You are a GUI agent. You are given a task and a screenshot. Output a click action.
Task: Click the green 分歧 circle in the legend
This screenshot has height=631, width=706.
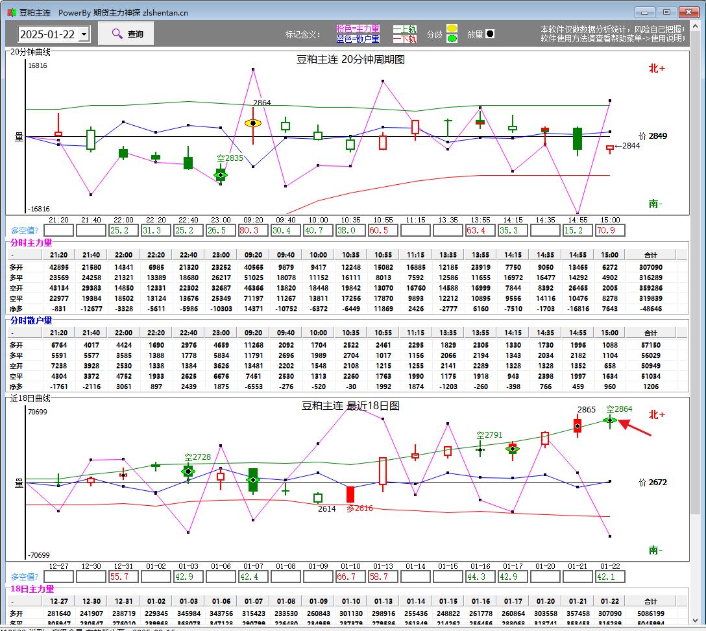452,38
